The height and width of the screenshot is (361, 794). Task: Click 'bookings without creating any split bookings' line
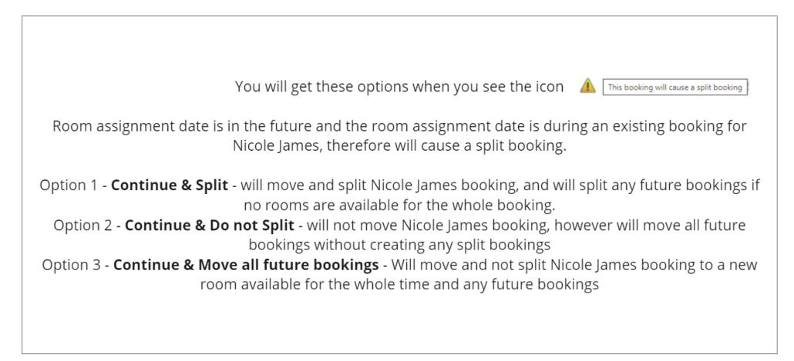(x=399, y=245)
